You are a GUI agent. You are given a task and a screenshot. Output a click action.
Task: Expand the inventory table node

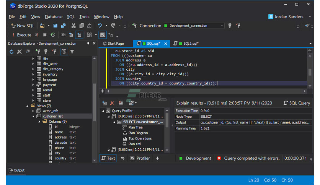pyautogui.click(x=33, y=75)
